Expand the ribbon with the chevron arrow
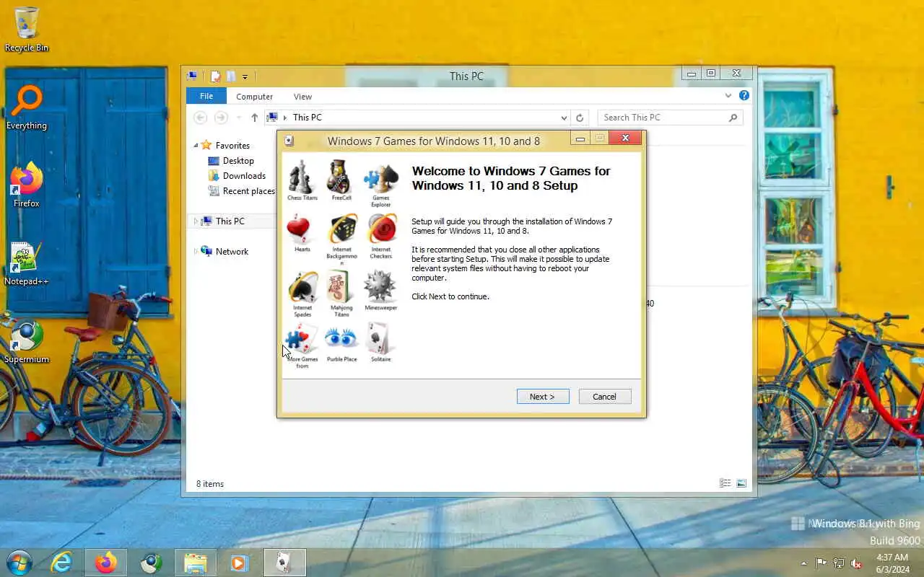The image size is (924, 577). click(728, 95)
